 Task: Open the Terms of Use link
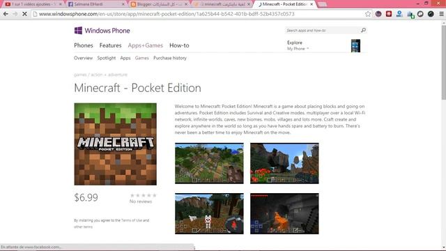(x=132, y=220)
